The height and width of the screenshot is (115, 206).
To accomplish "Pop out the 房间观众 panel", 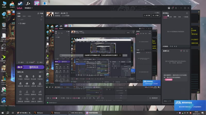I will (187, 13).
